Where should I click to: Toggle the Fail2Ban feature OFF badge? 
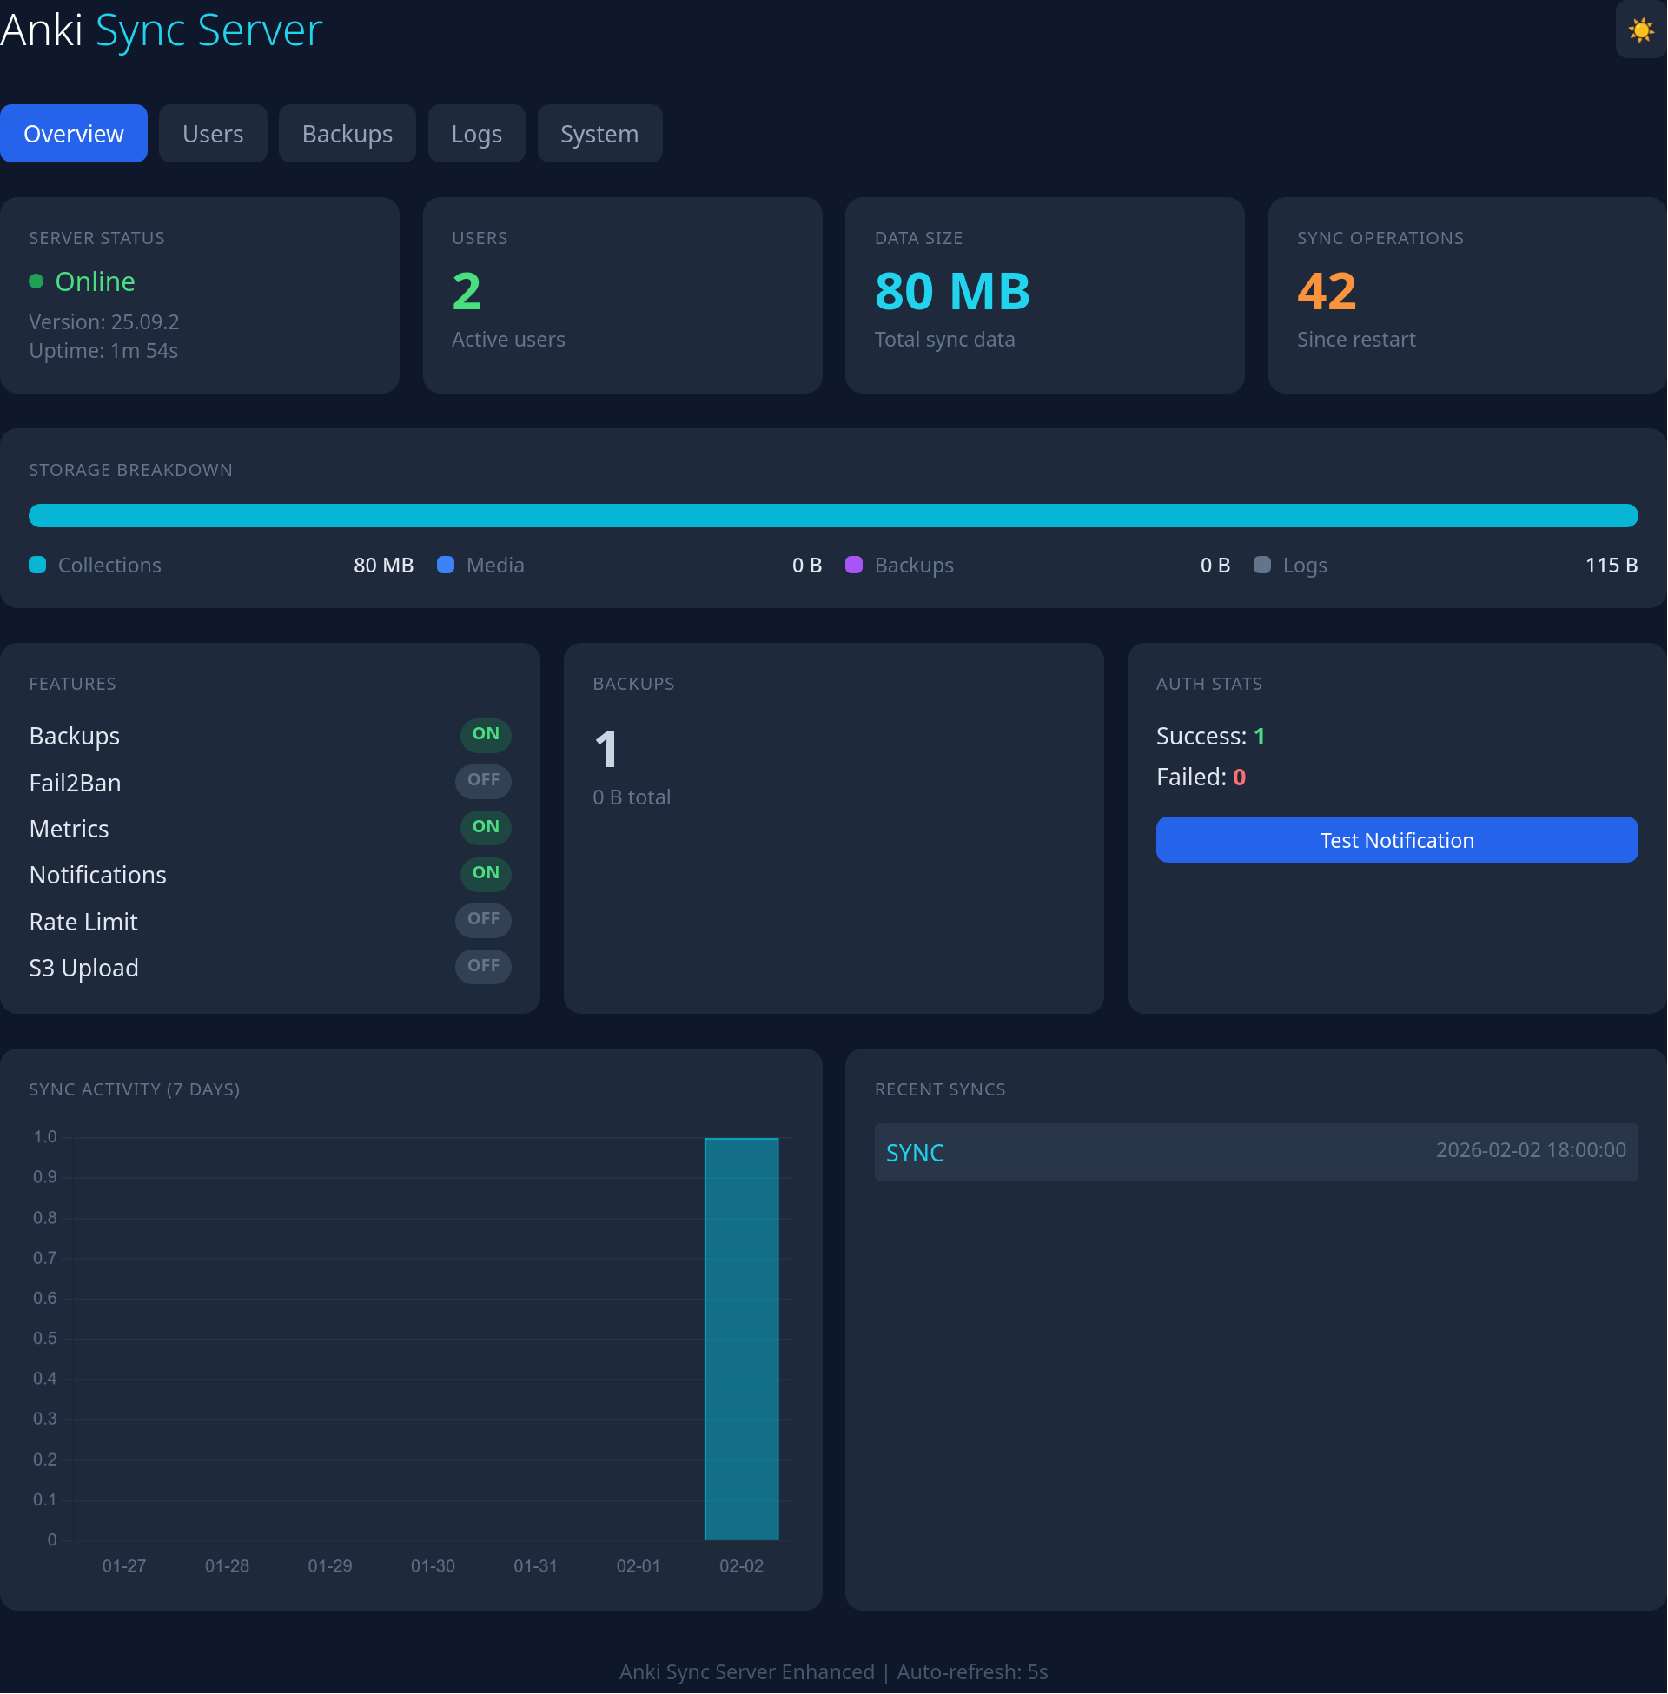point(483,779)
